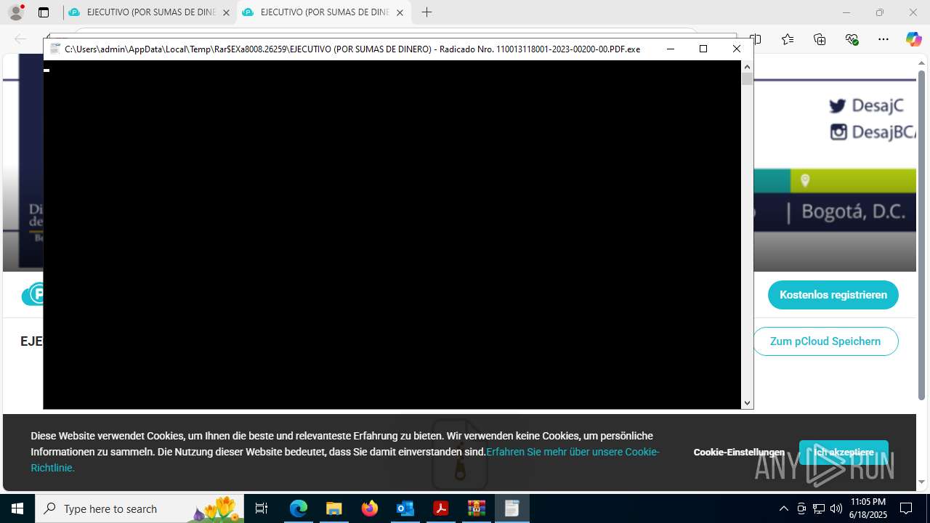Click Zum pCloud Speichern button
Viewport: 930px width, 523px height.
click(x=825, y=341)
